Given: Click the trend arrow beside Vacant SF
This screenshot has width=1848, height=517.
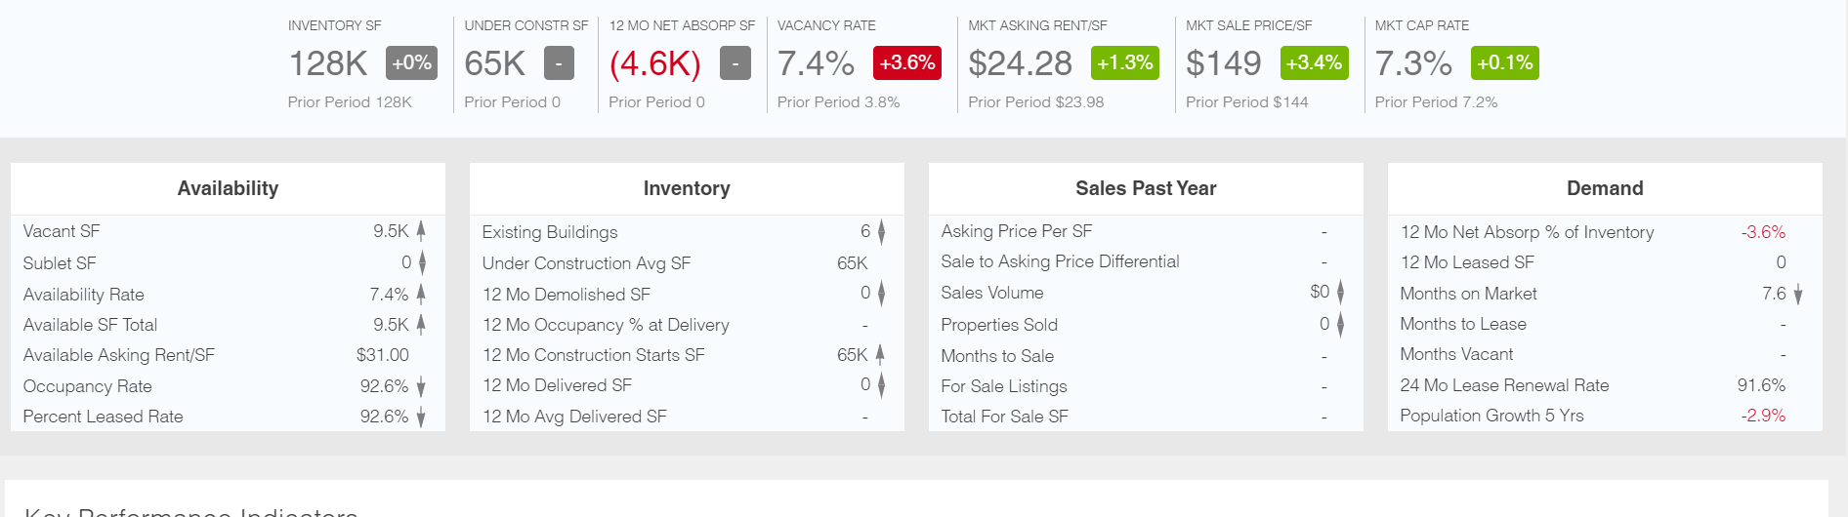Looking at the screenshot, I should (421, 231).
